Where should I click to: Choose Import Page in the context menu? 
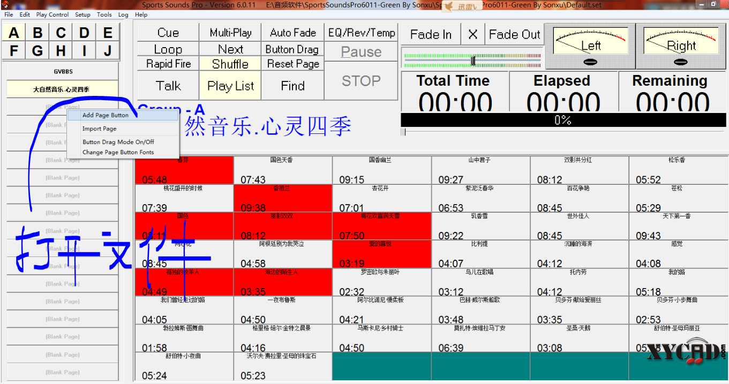[123, 129]
